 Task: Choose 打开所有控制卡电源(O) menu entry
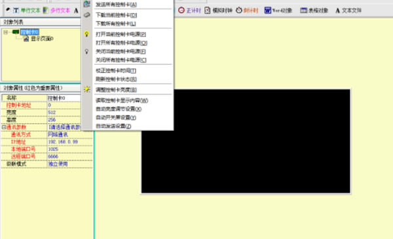click(121, 43)
